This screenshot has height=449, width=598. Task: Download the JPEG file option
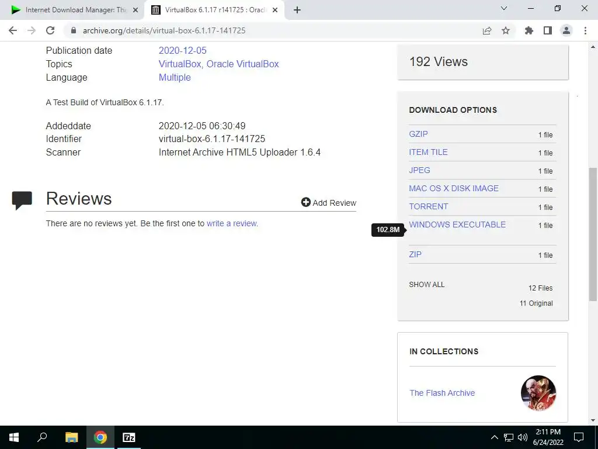(x=419, y=170)
